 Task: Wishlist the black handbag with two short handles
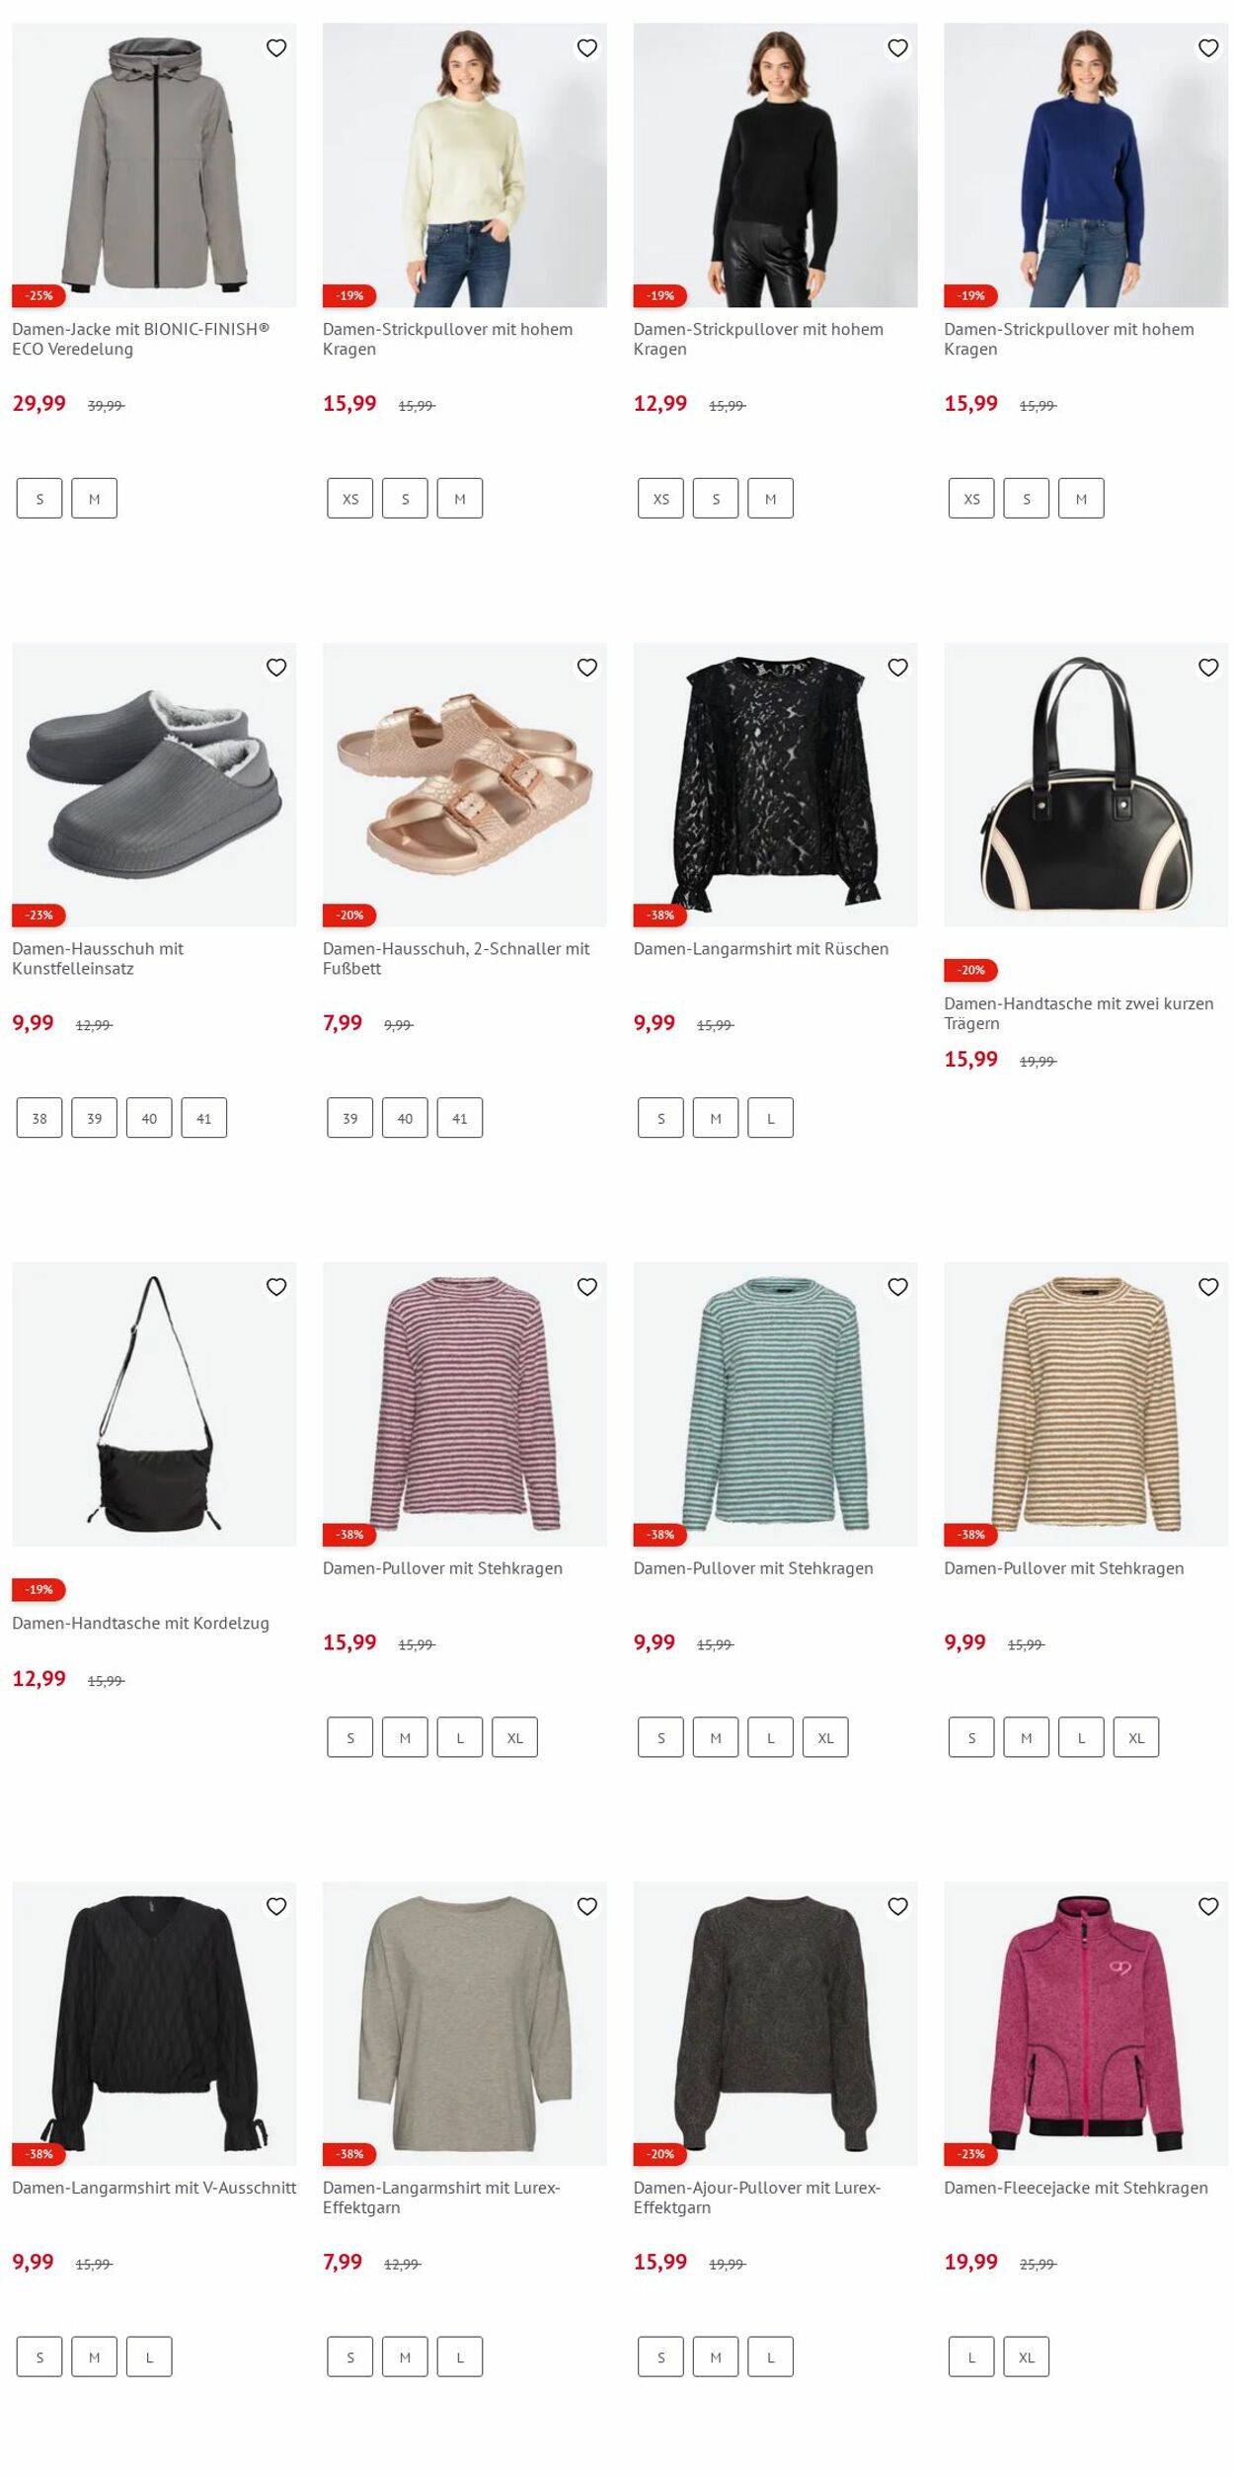pyautogui.click(x=1208, y=668)
